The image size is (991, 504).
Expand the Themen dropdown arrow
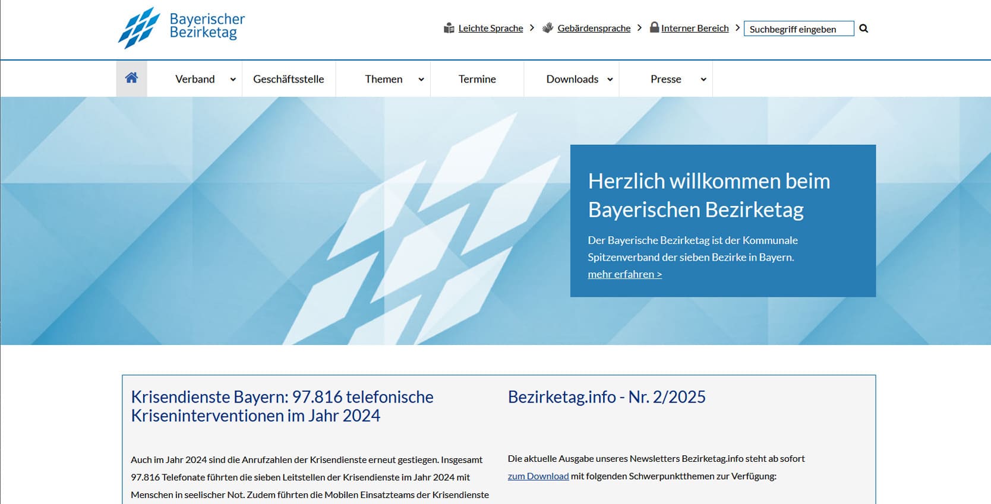pos(421,80)
